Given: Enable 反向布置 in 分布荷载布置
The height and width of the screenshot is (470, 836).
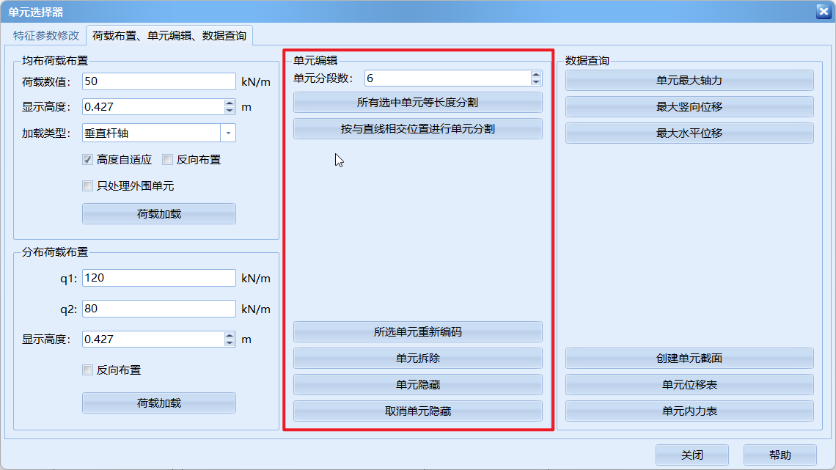Looking at the screenshot, I should coord(88,370).
